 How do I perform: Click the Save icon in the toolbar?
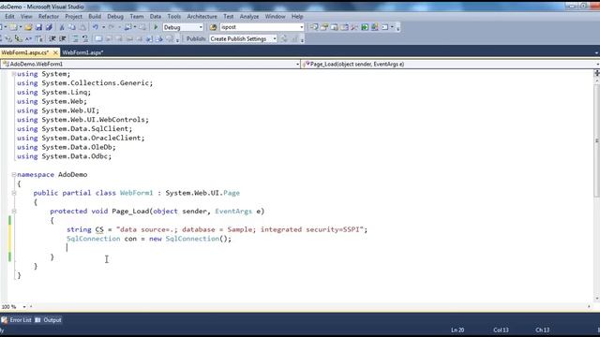coord(38,27)
